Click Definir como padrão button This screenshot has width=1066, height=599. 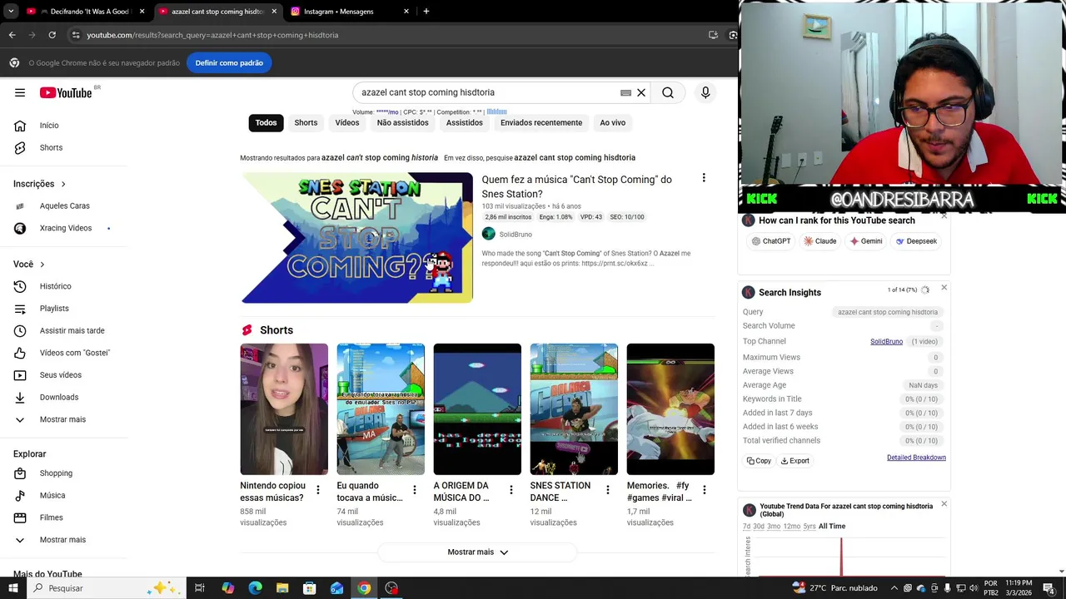(229, 63)
